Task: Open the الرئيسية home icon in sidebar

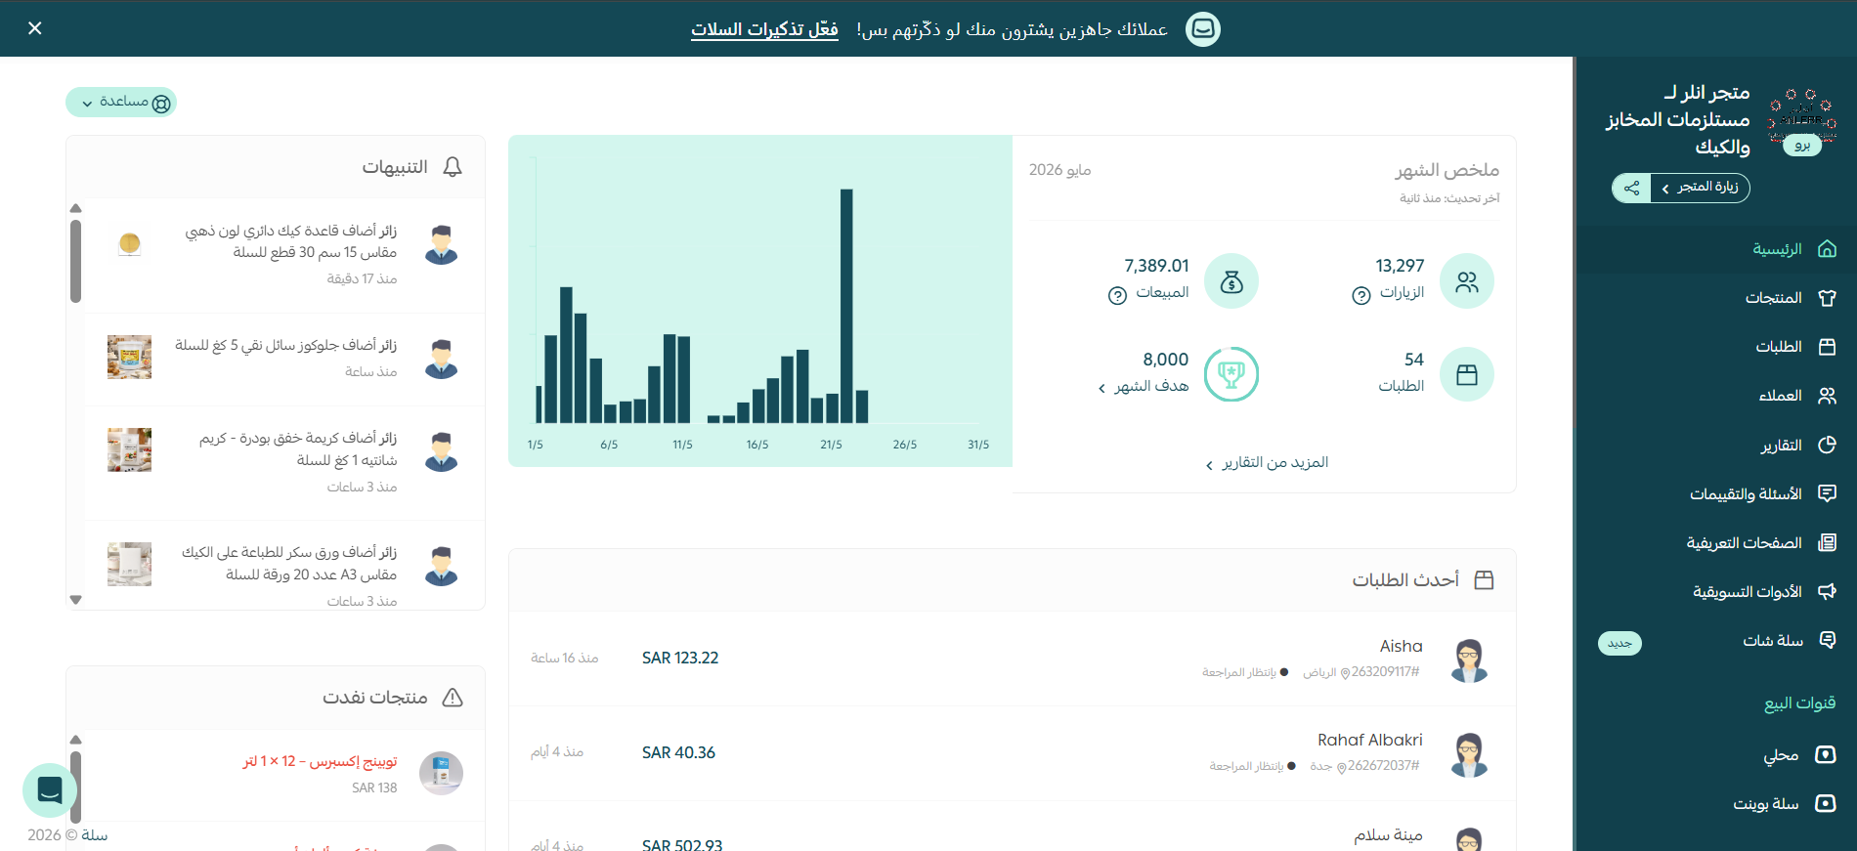Action: [1827, 249]
